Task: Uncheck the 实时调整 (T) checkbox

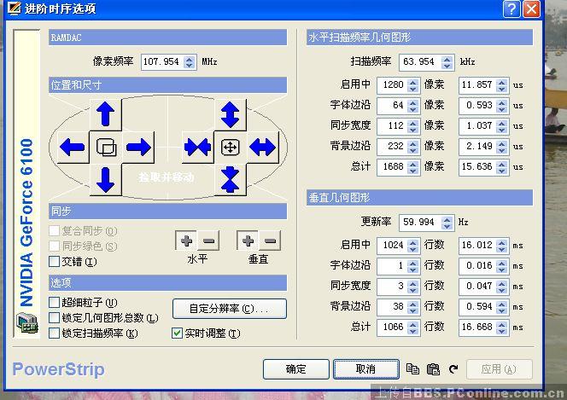Action: pos(177,333)
